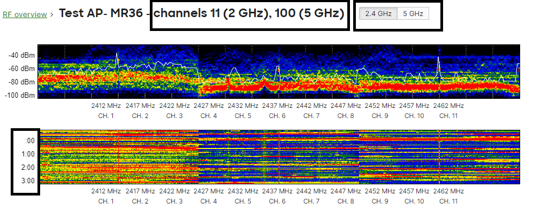This screenshot has width=541, height=211.
Task: Click CH. 1 label under the dBm chart
Action: coord(106,116)
